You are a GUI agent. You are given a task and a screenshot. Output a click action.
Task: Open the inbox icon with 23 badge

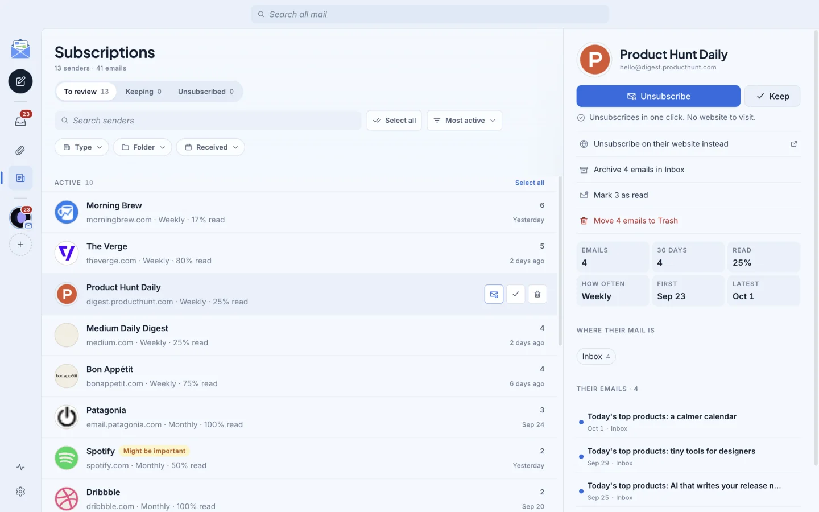(20, 120)
